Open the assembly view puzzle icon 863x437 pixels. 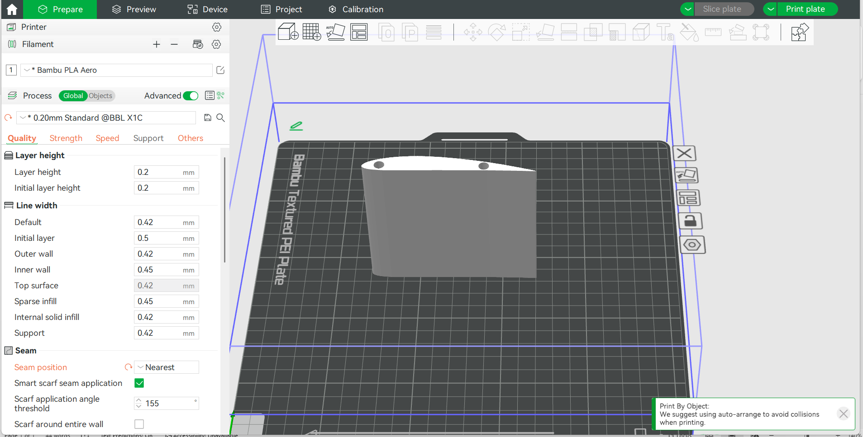coord(799,32)
